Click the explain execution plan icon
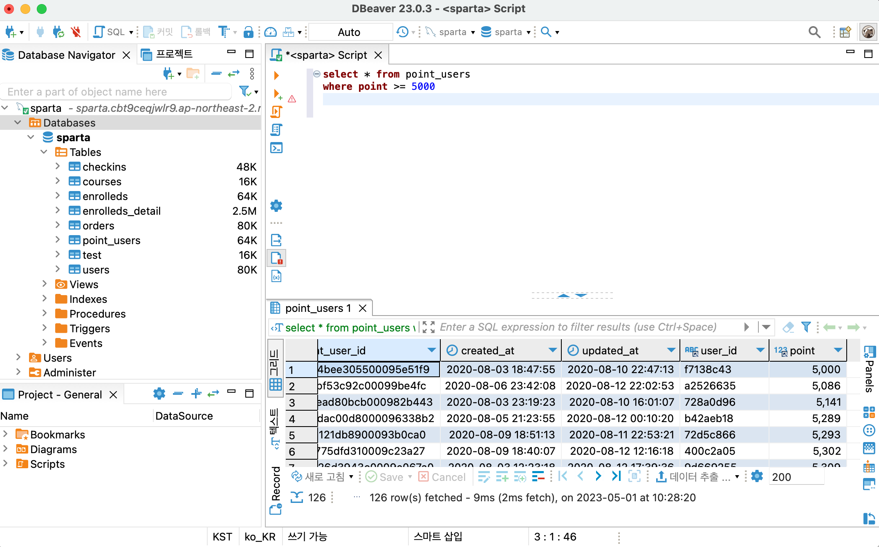Screen dimensions: 879x547 276,130
